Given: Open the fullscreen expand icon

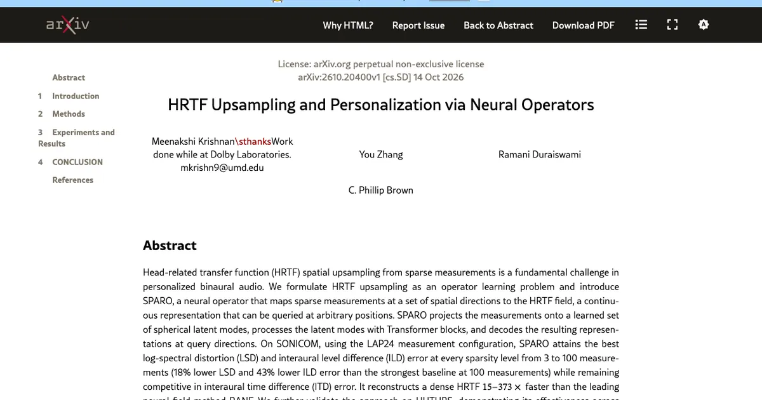Looking at the screenshot, I should (672, 25).
